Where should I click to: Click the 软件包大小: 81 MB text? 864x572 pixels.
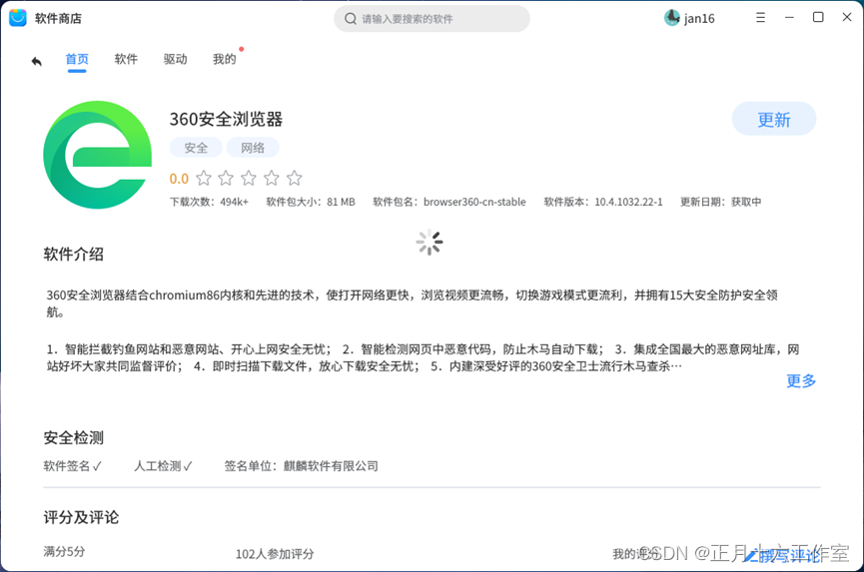(311, 202)
